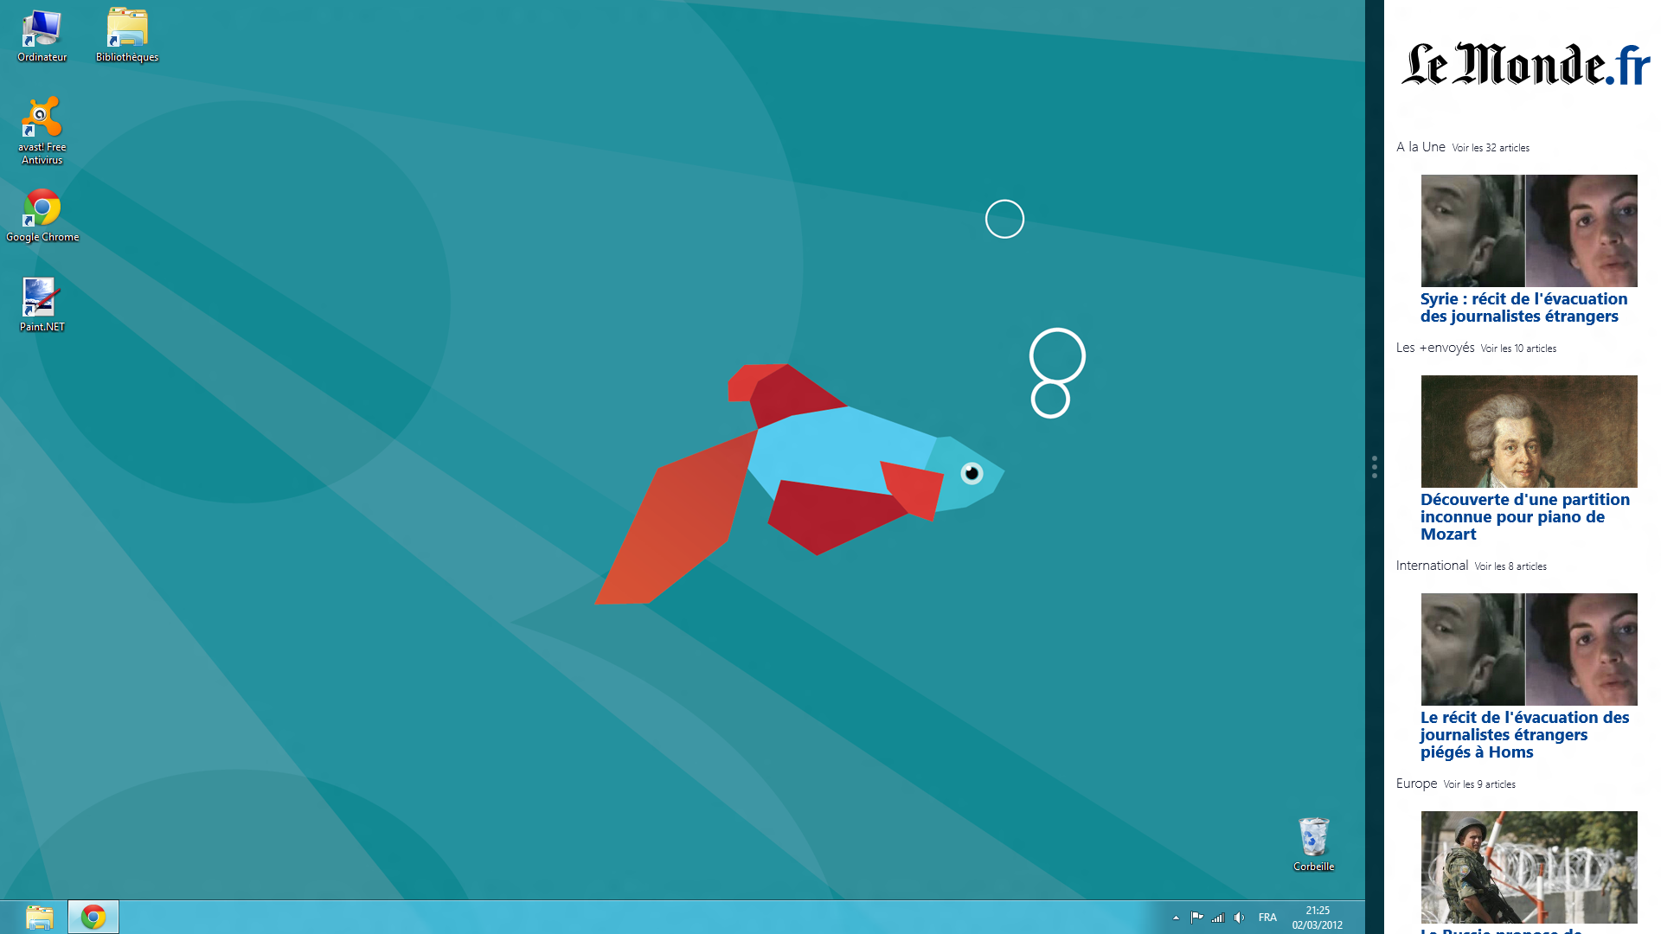Click the Le Monde.fr logo

[x=1525, y=64]
